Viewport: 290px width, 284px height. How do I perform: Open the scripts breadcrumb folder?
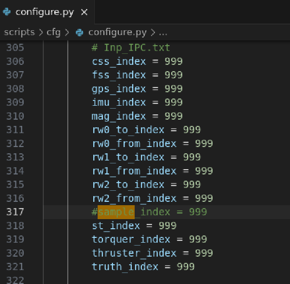(19, 33)
